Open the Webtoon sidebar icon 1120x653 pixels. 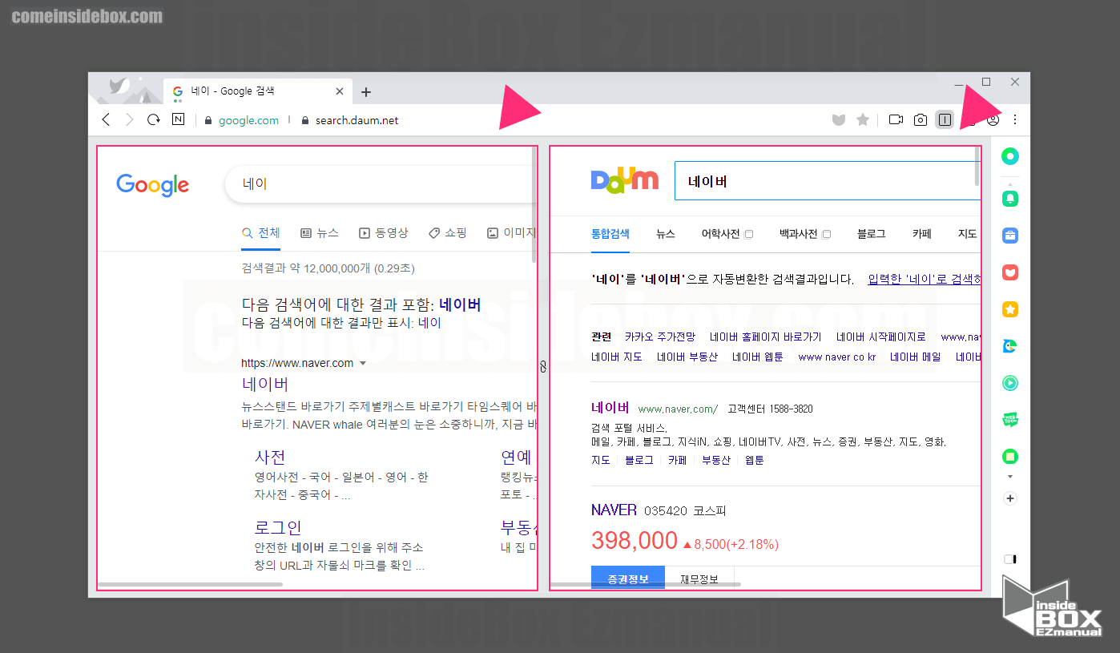tap(1010, 420)
